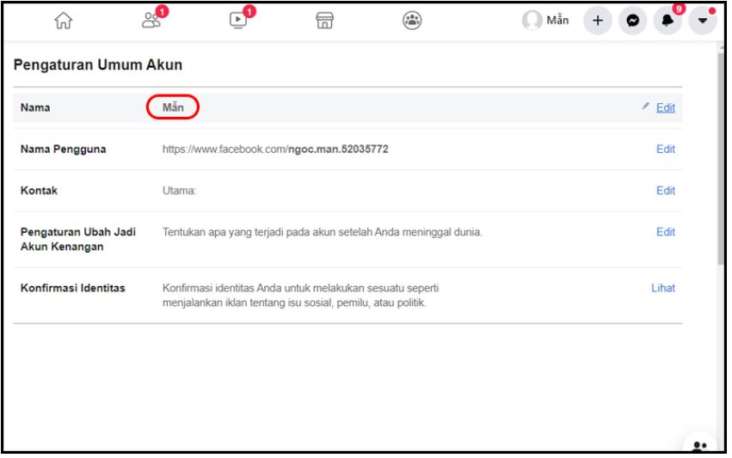Click the Nama Pengguna label
The image size is (732, 458).
tap(63, 150)
